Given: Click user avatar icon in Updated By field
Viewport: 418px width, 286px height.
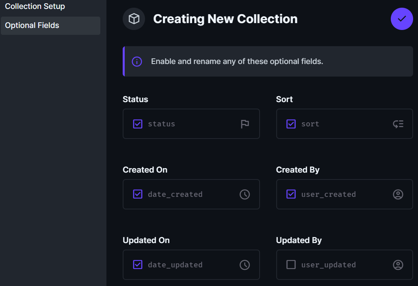Looking at the screenshot, I should point(398,265).
